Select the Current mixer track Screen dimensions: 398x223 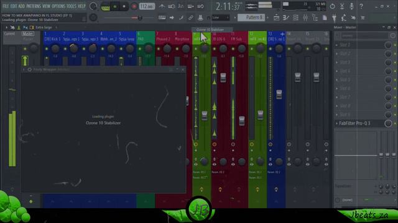point(9,33)
